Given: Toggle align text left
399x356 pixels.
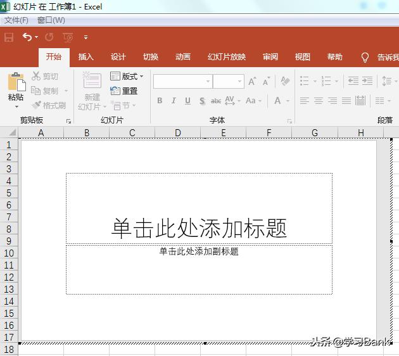Looking at the screenshot, I should click(305, 101).
